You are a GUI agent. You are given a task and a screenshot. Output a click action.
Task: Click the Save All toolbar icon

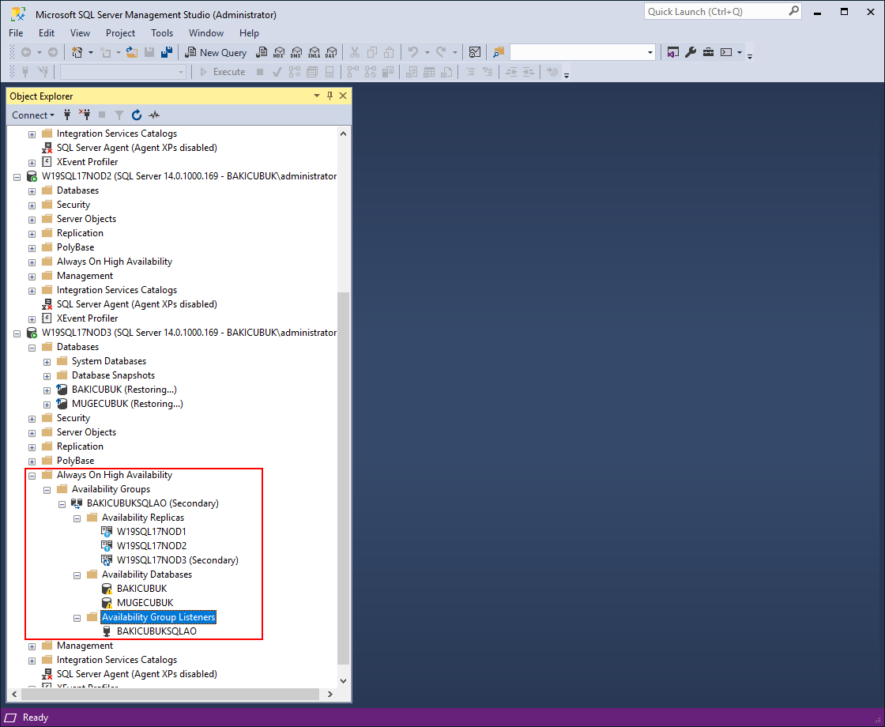(x=167, y=52)
